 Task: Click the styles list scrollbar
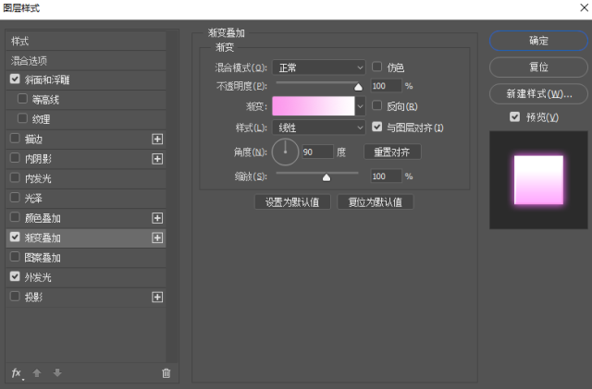coord(172,196)
